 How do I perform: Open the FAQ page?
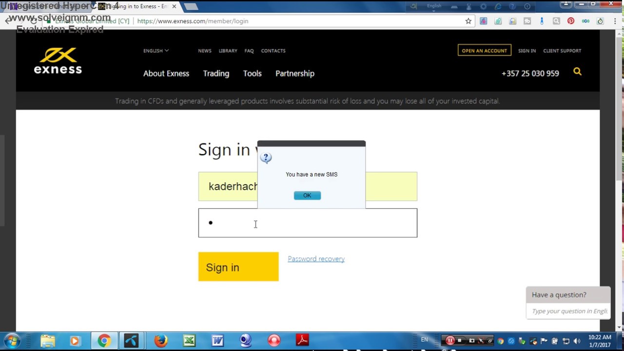[249, 51]
